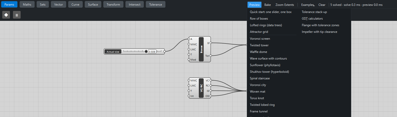
Task: Click VC/RC component's IB output port
Action: [211, 91]
